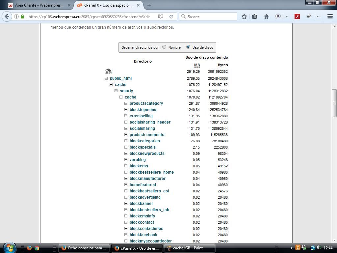Screen dimensions: 337x253
Task: Click the volume speaker tray icon
Action: point(319,248)
